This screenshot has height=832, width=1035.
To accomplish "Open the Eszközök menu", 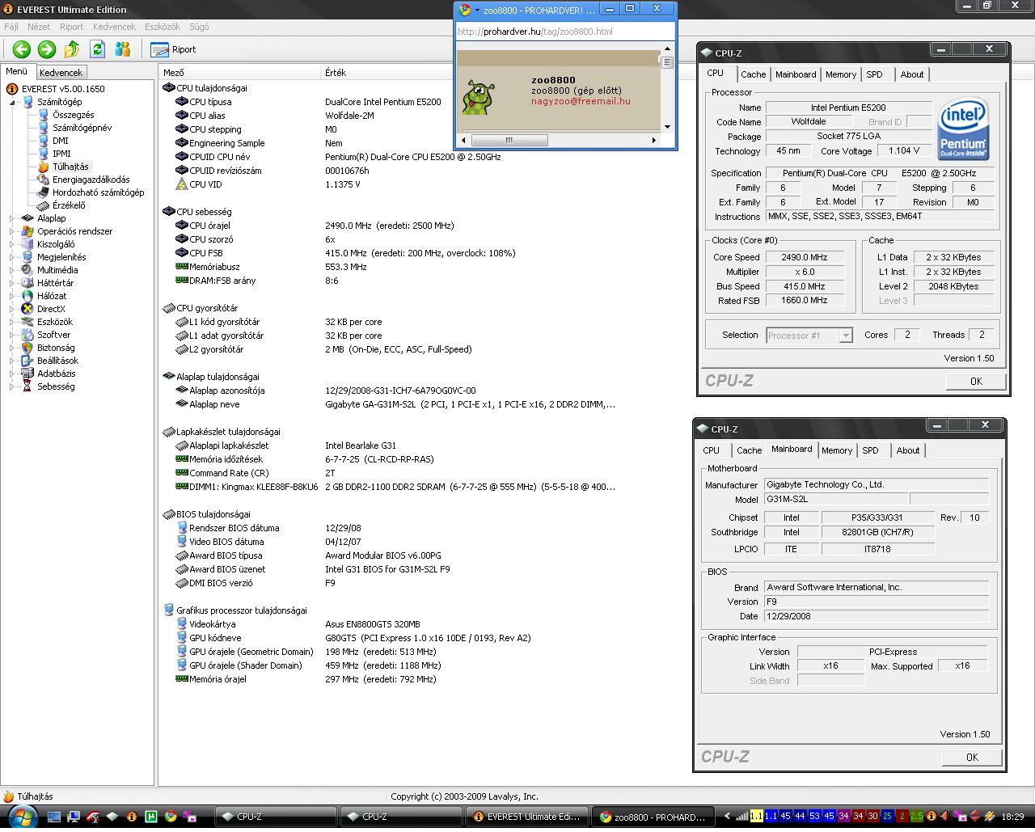I will click(x=163, y=27).
